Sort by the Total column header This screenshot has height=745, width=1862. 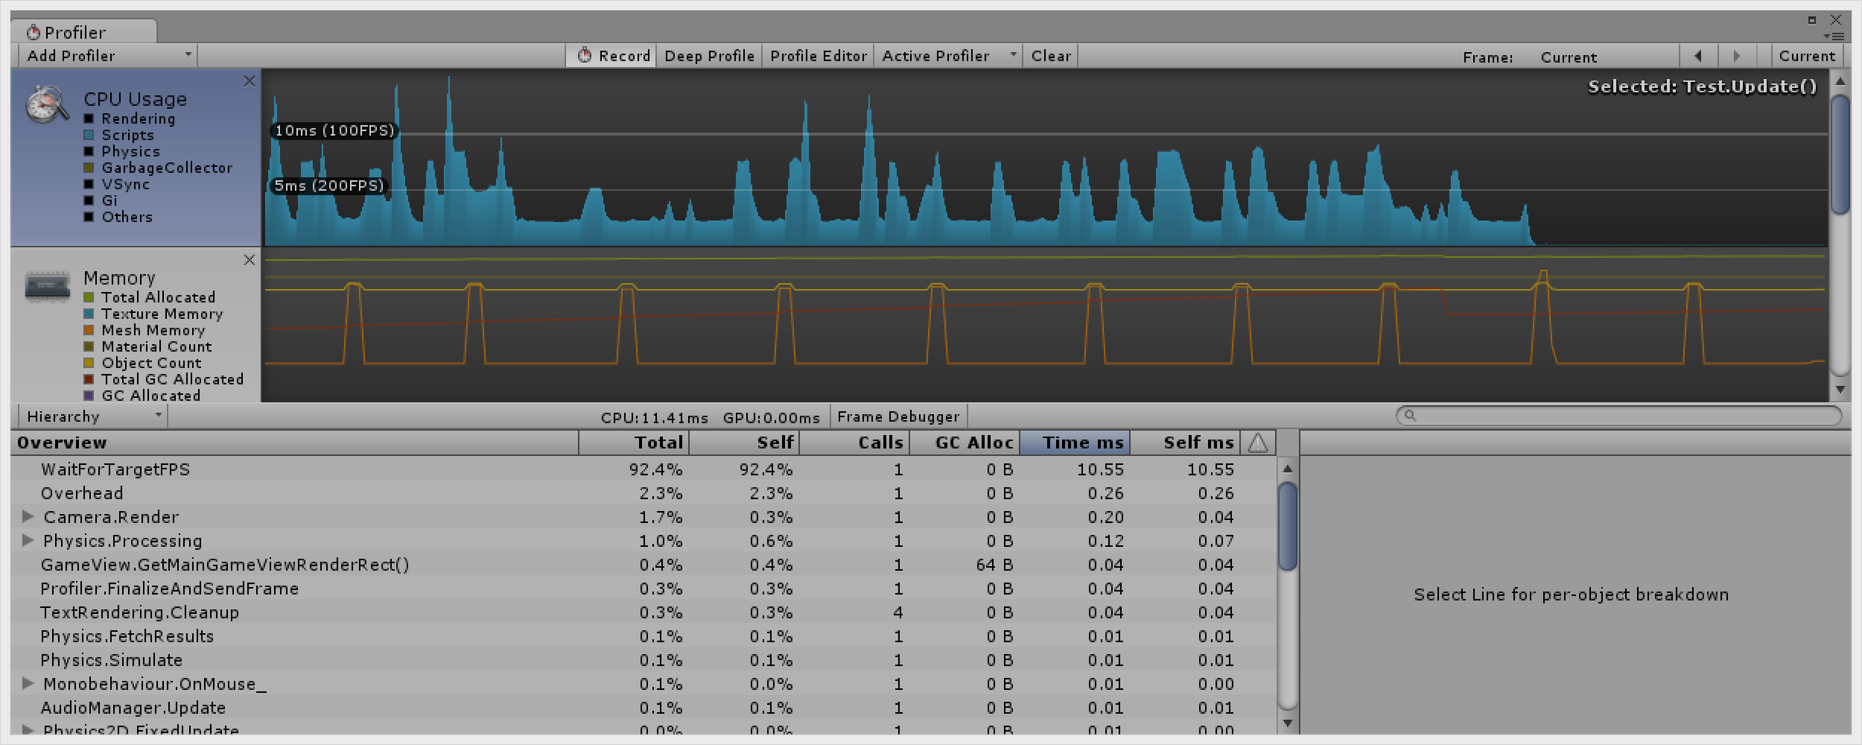pos(634,443)
